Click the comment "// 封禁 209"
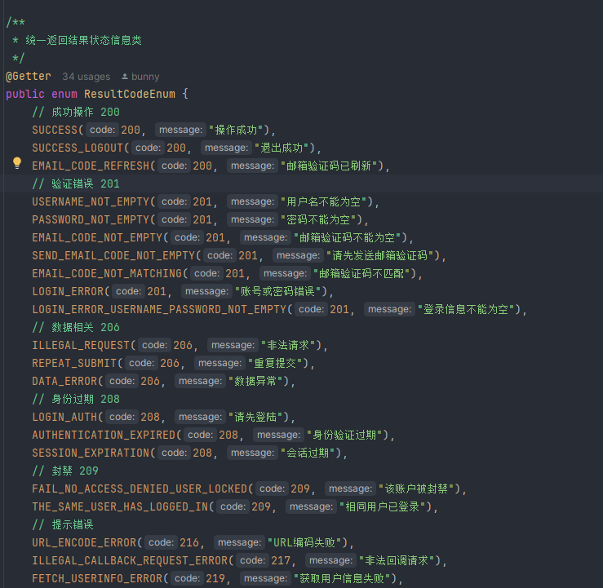The width and height of the screenshot is (603, 588). click(65, 471)
